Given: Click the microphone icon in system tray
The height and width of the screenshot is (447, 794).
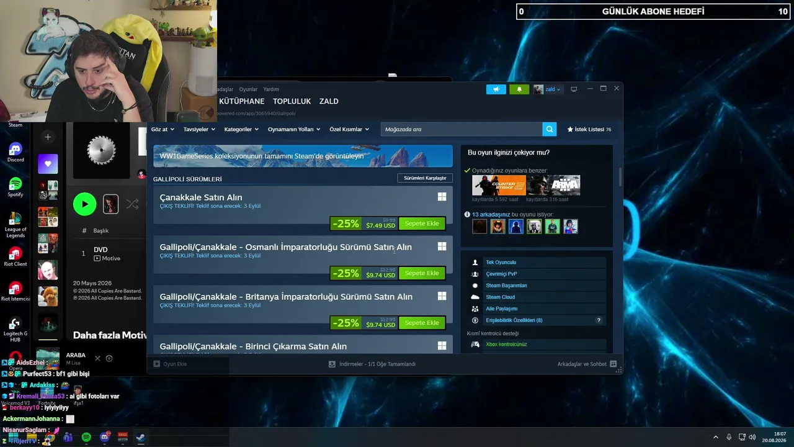Looking at the screenshot, I should point(729,438).
